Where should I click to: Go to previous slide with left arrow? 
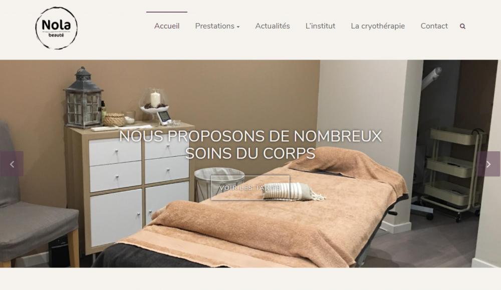click(12, 164)
